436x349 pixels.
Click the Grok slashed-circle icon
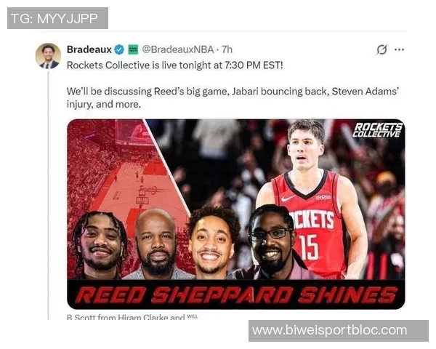(x=381, y=50)
